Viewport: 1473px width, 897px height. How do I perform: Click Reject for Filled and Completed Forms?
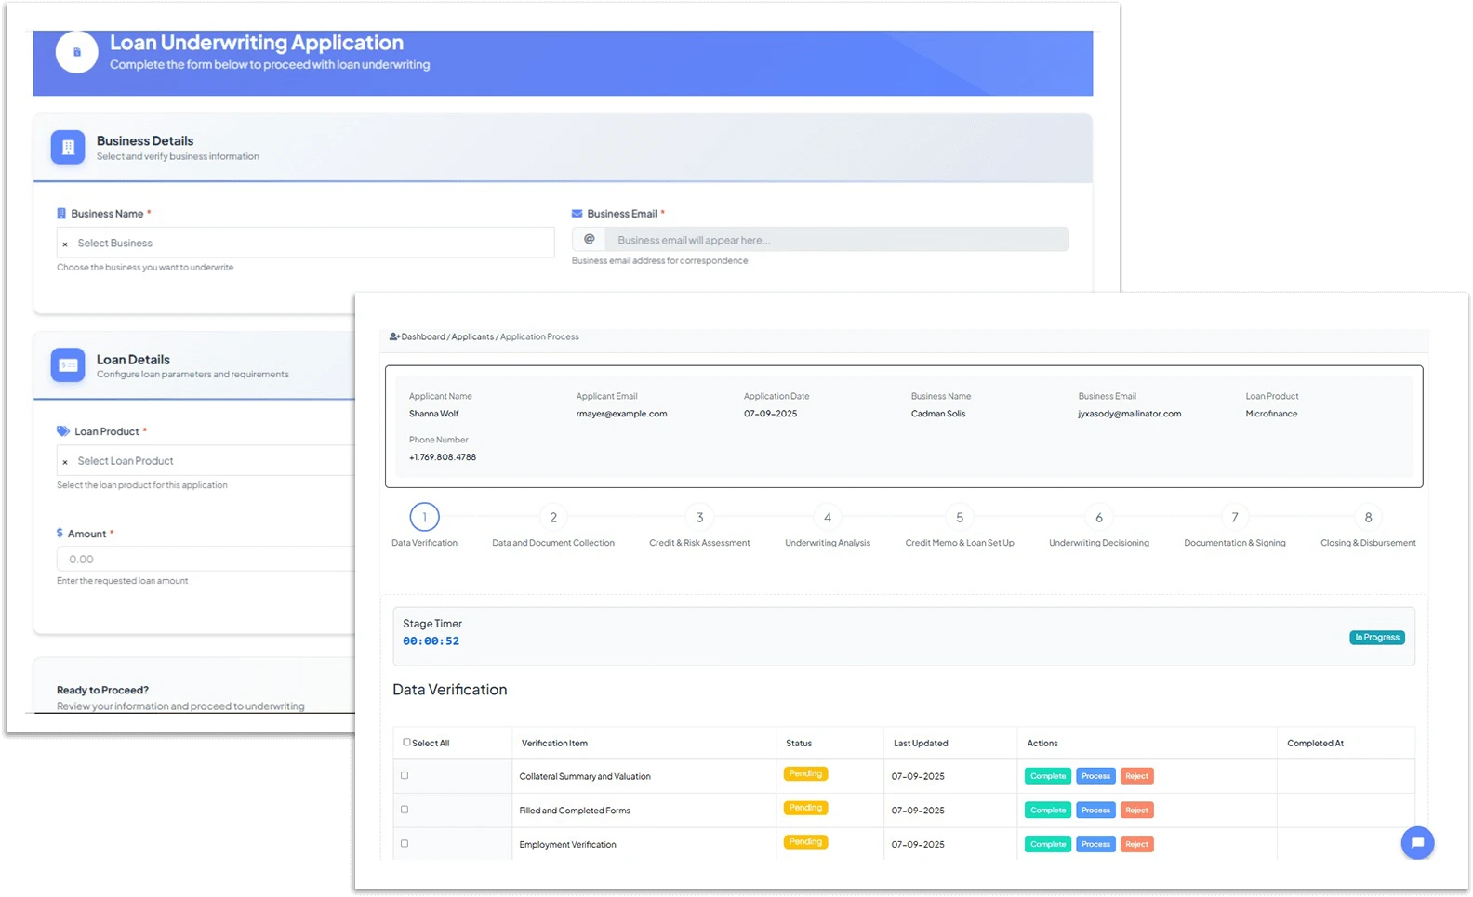click(x=1136, y=811)
